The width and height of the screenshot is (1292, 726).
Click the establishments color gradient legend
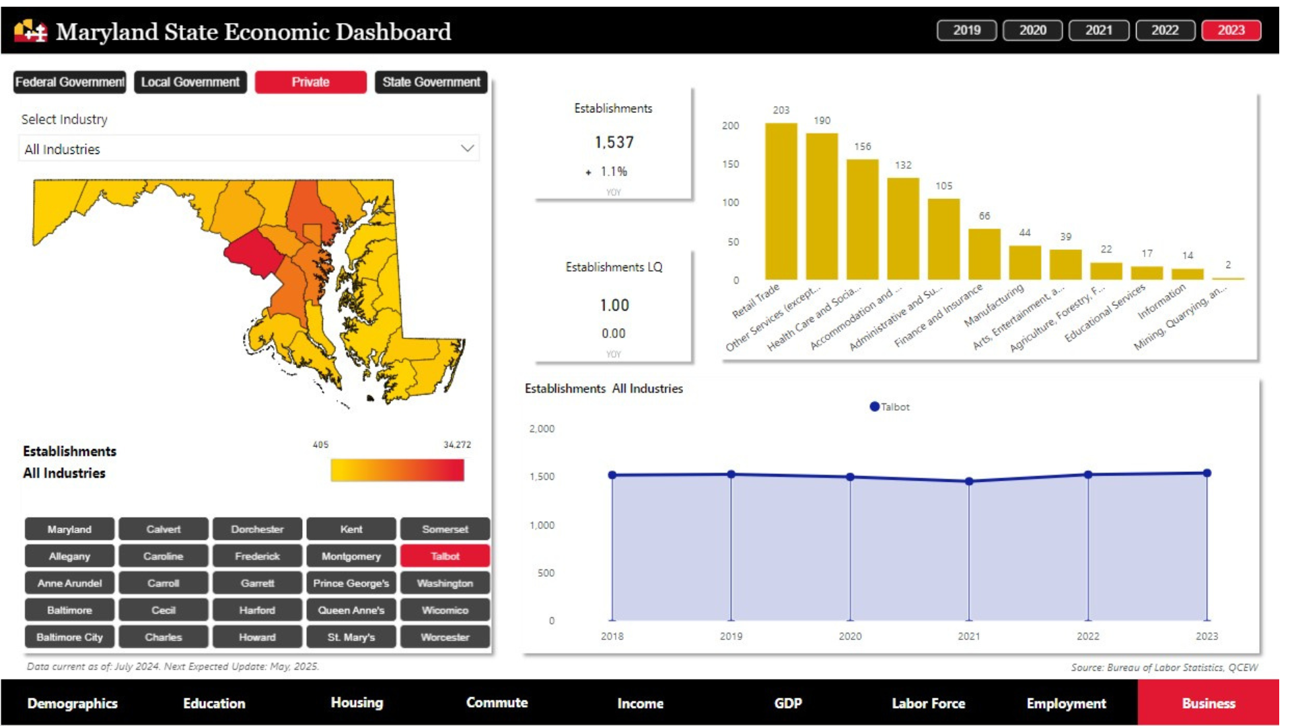pyautogui.click(x=397, y=470)
